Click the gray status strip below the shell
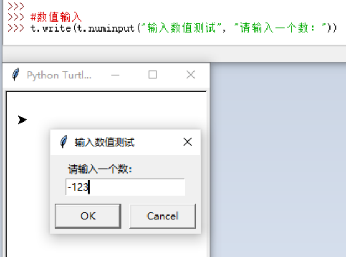The height and width of the screenshot is (257, 346). [174, 54]
